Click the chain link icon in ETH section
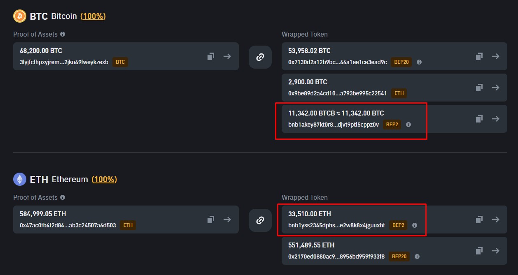 [260, 220]
